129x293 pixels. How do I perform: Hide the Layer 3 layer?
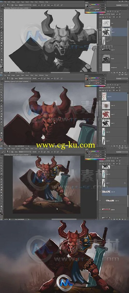(100, 50)
